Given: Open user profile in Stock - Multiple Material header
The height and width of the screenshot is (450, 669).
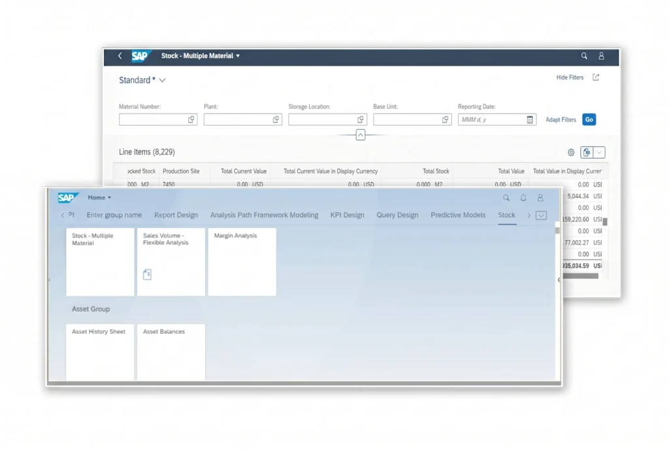Looking at the screenshot, I should [601, 56].
